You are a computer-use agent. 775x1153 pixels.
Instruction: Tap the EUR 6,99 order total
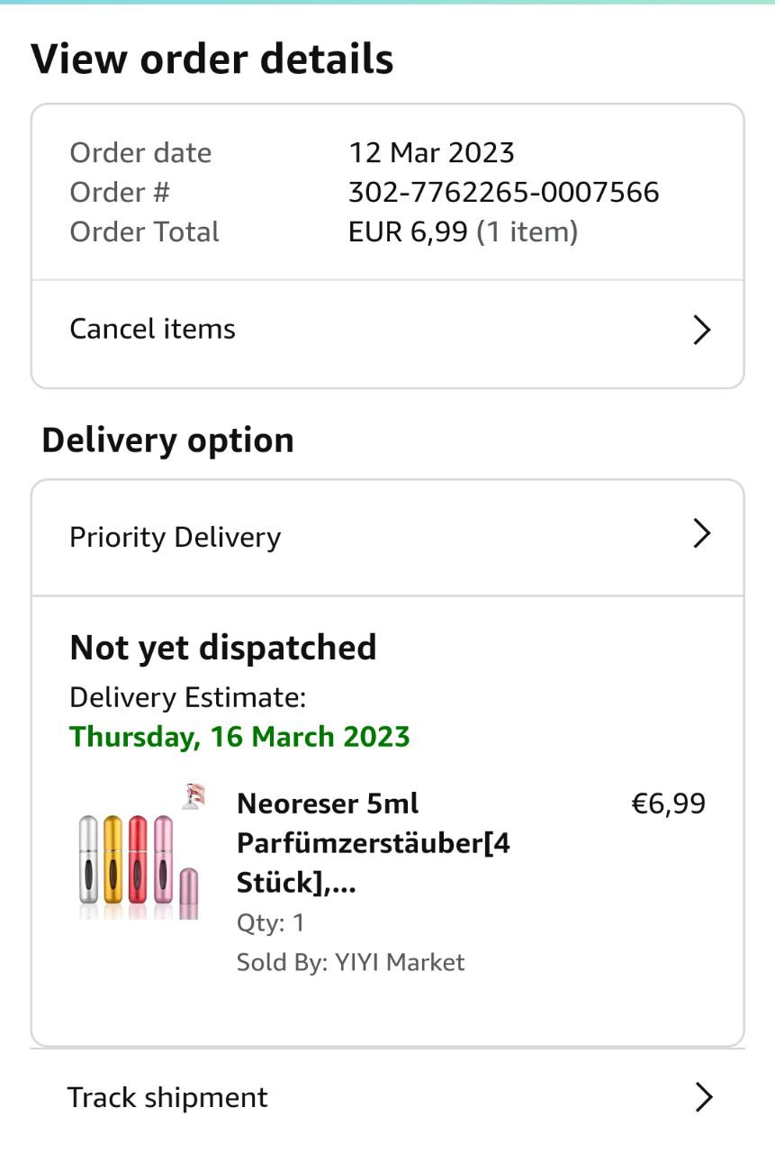tap(408, 232)
